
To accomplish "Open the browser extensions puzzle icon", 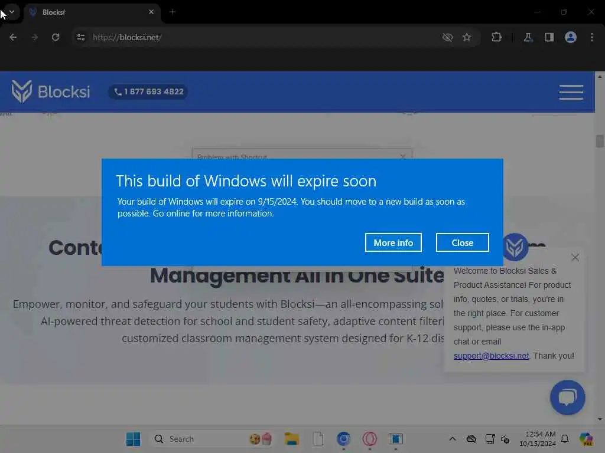I will click(496, 37).
